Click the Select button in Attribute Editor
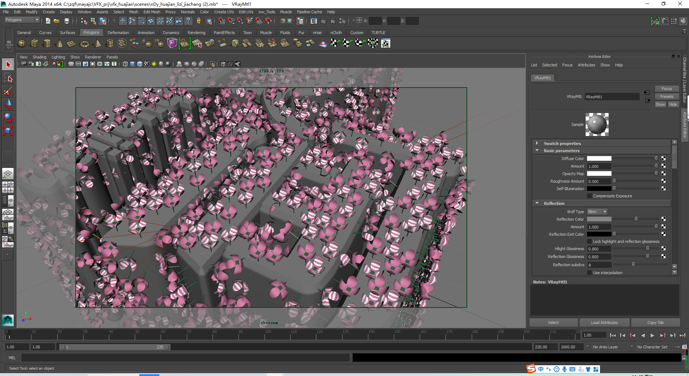 (553, 323)
